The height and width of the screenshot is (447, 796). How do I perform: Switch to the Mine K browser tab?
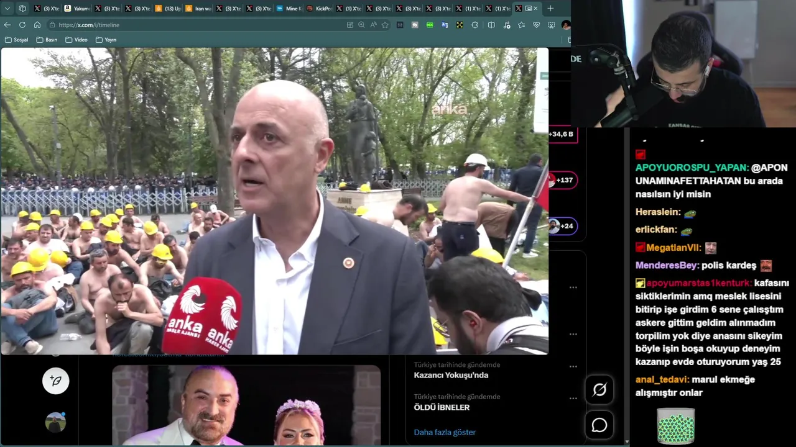(x=289, y=9)
